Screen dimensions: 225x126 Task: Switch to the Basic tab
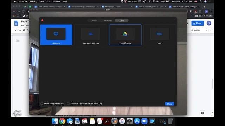point(94,20)
